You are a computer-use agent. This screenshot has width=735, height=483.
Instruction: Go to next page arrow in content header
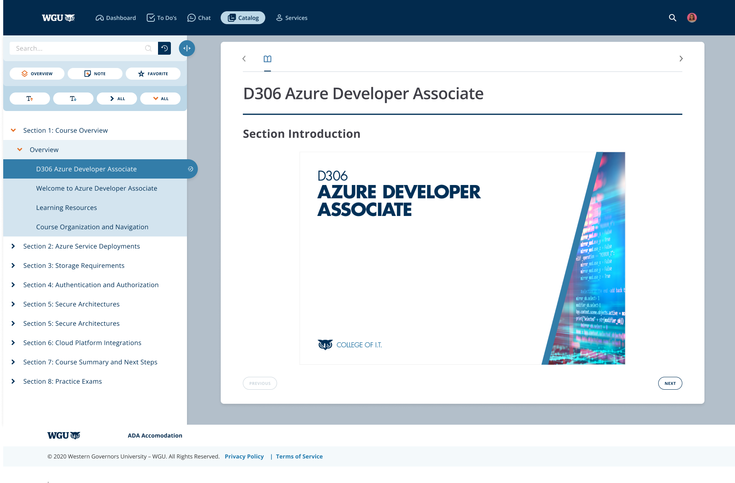[x=681, y=59]
